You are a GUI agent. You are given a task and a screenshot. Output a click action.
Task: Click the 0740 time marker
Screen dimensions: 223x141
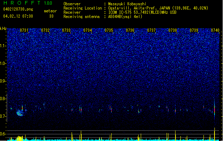click(215, 30)
